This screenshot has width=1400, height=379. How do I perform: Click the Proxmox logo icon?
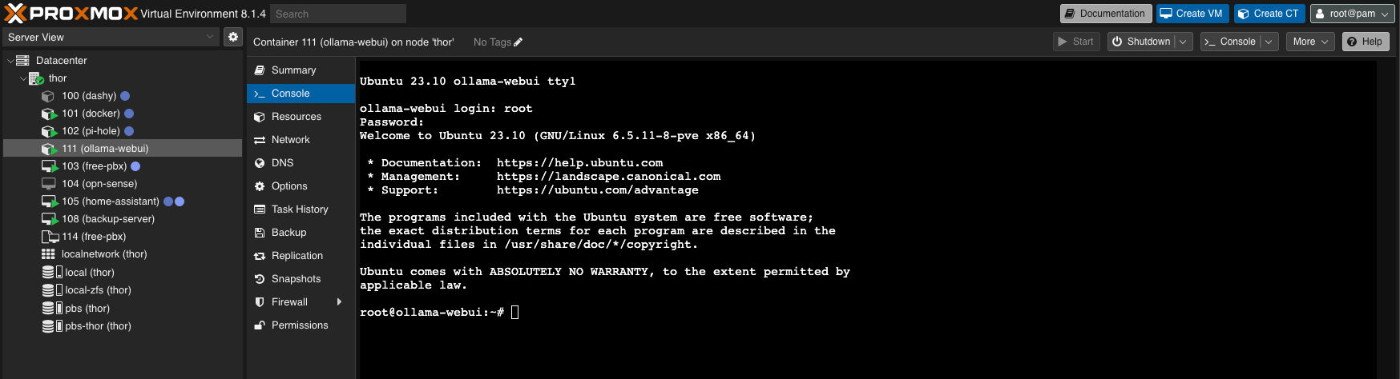(x=15, y=13)
